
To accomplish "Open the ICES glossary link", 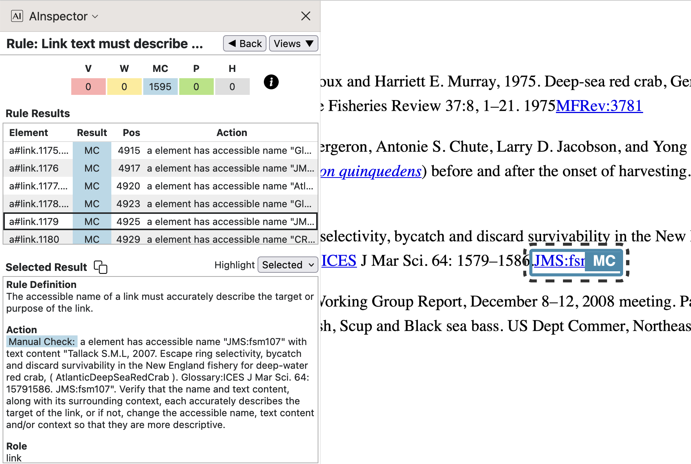I will (x=338, y=261).
